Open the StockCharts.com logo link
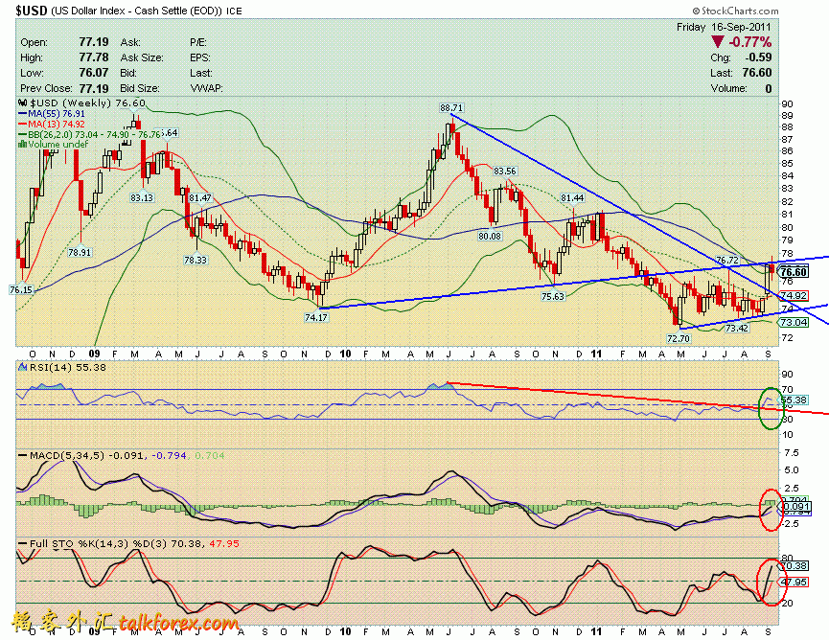The height and width of the screenshot is (640, 829). pyautogui.click(x=735, y=11)
